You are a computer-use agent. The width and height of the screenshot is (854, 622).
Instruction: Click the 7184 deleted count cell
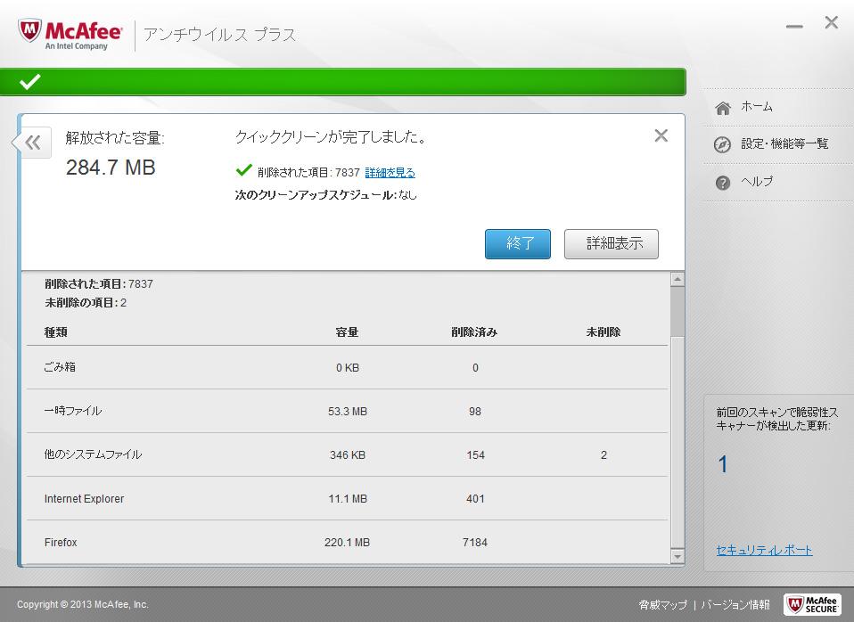click(x=475, y=542)
